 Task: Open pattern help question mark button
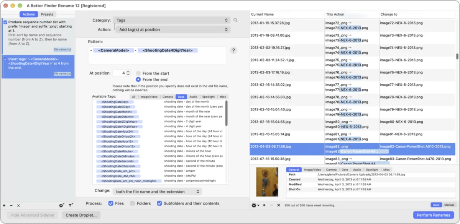click(233, 50)
